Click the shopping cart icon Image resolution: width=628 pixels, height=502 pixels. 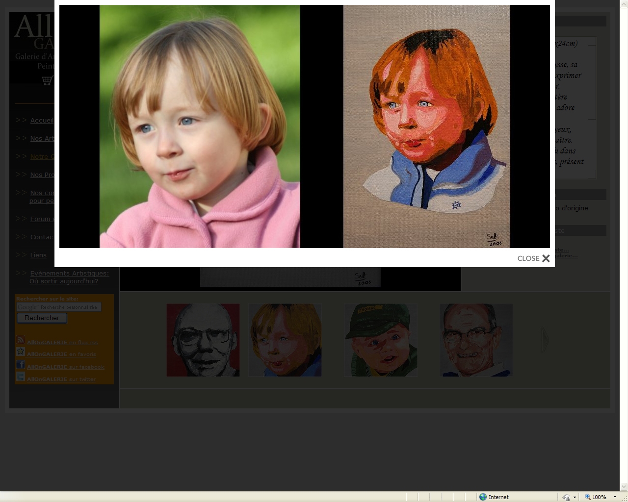point(47,80)
